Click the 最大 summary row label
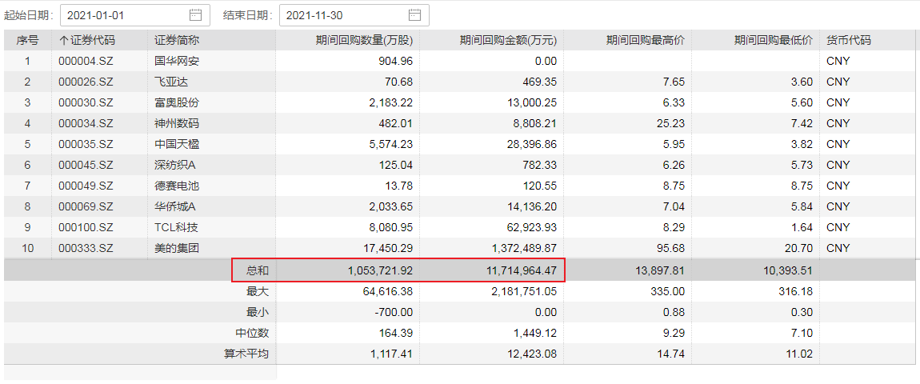 (x=258, y=291)
